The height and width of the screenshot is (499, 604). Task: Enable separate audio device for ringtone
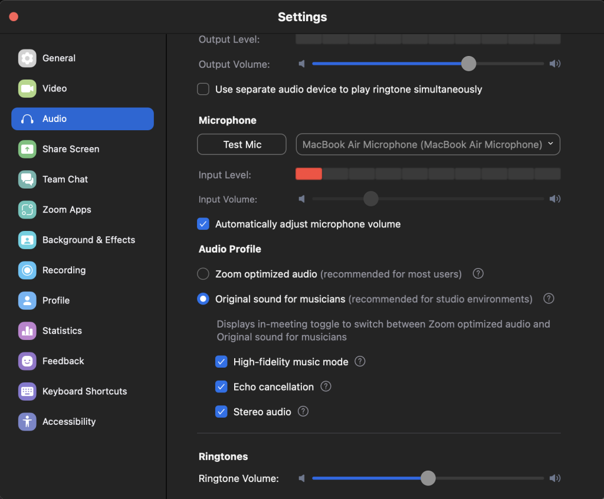point(203,90)
